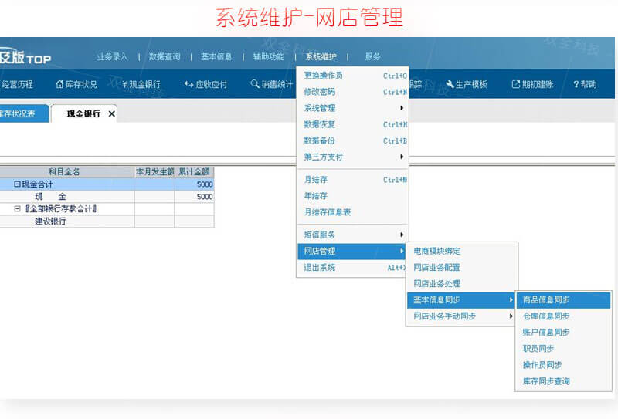The width and height of the screenshot is (618, 419).
Task: Collapse the 现金合计 tree node
Action: click(17, 184)
